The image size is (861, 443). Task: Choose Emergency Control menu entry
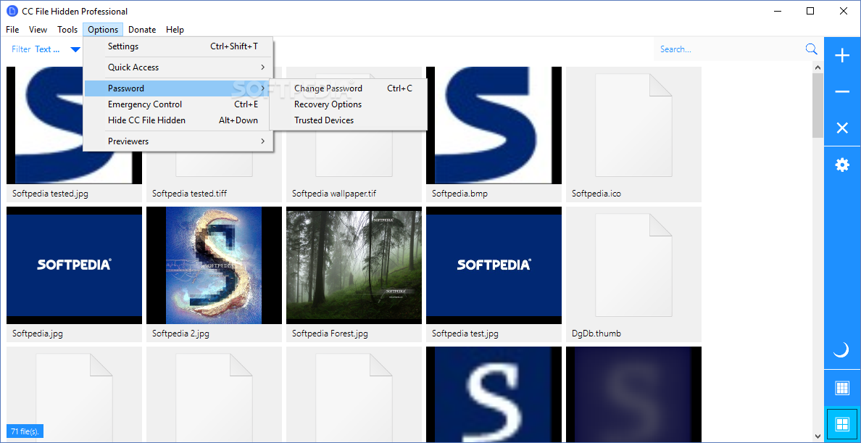(x=178, y=104)
